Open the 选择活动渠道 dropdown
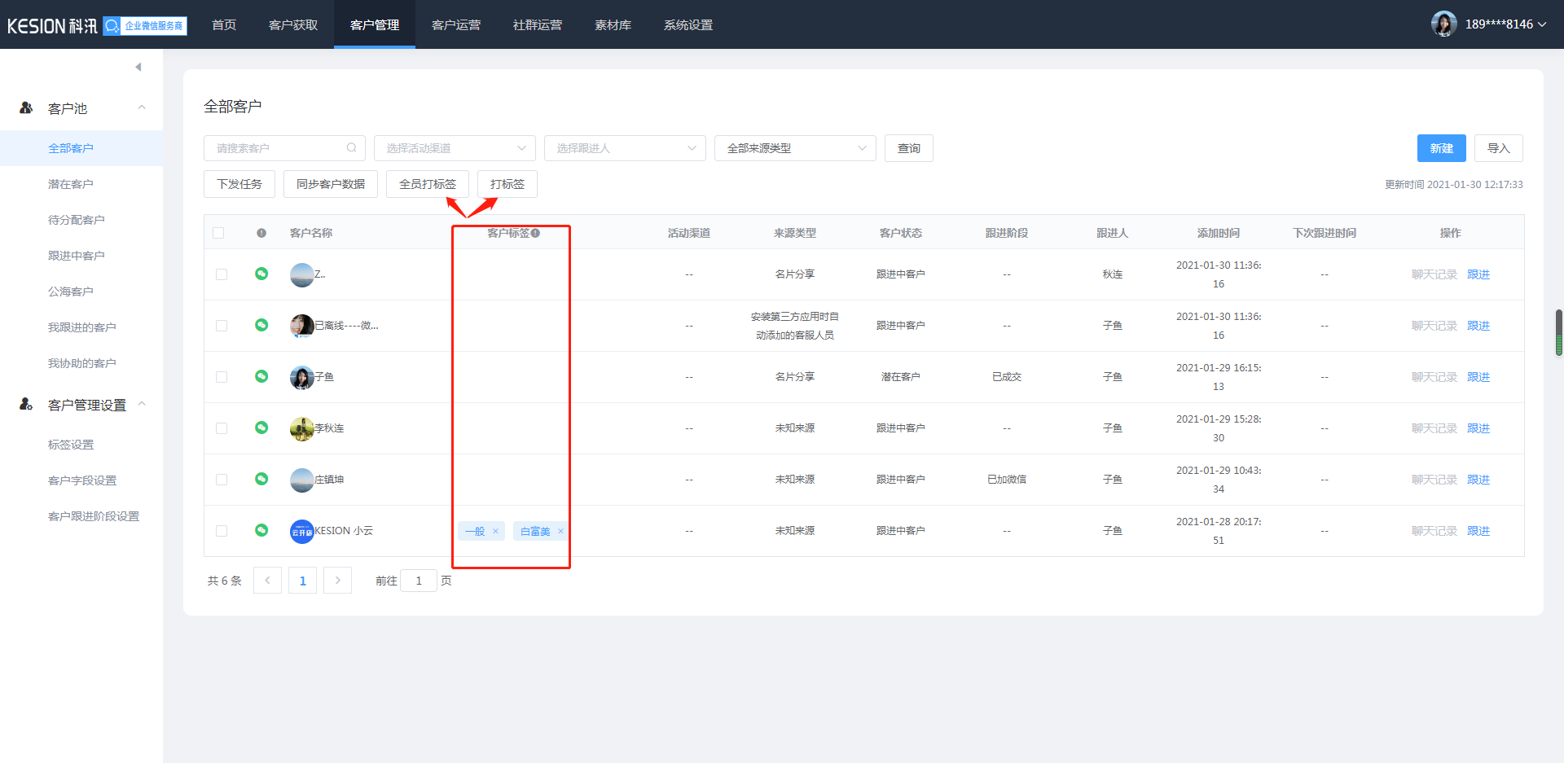1564x763 pixels. [x=455, y=148]
